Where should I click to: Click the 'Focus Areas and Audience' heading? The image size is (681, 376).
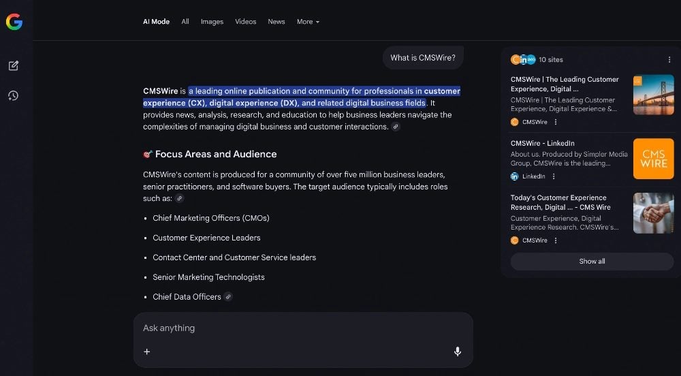point(216,154)
